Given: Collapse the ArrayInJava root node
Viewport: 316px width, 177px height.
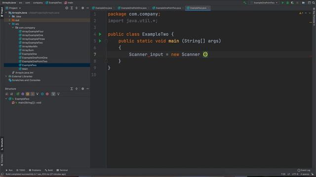Looking at the screenshot, I should coord(6,13).
